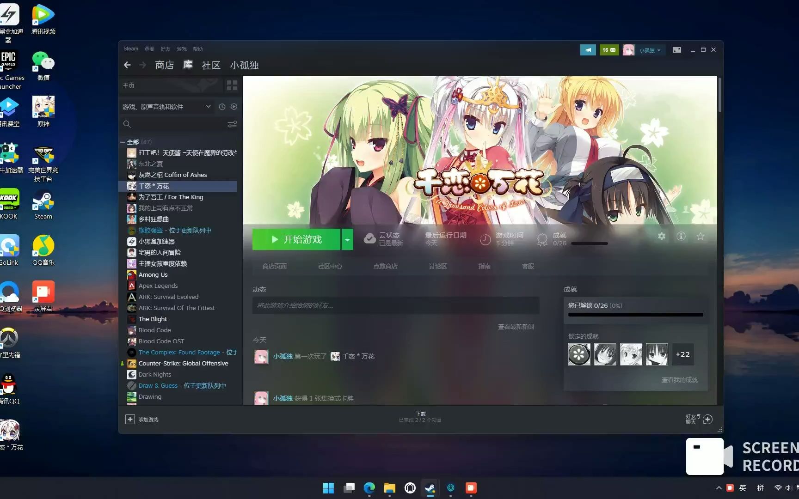799x499 pixels.
Task: Add 千恋*万花 to favorites star icon
Action: (x=701, y=236)
